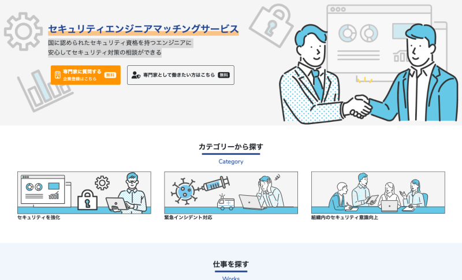Click the 緊急インシデント対応 text label
The width and height of the screenshot is (462, 280).
(188, 218)
